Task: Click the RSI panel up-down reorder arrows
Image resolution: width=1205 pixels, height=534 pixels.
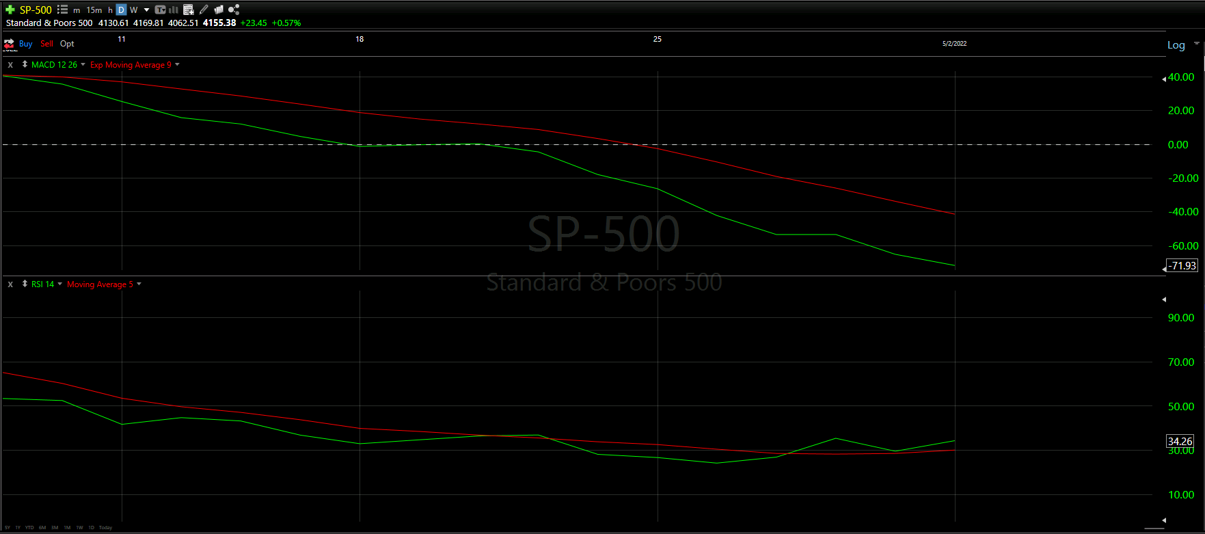Action: [x=25, y=284]
